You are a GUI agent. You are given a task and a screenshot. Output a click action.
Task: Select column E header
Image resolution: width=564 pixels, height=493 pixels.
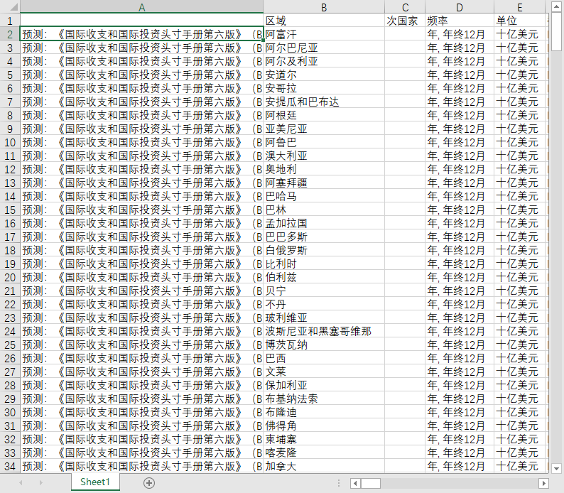520,7
